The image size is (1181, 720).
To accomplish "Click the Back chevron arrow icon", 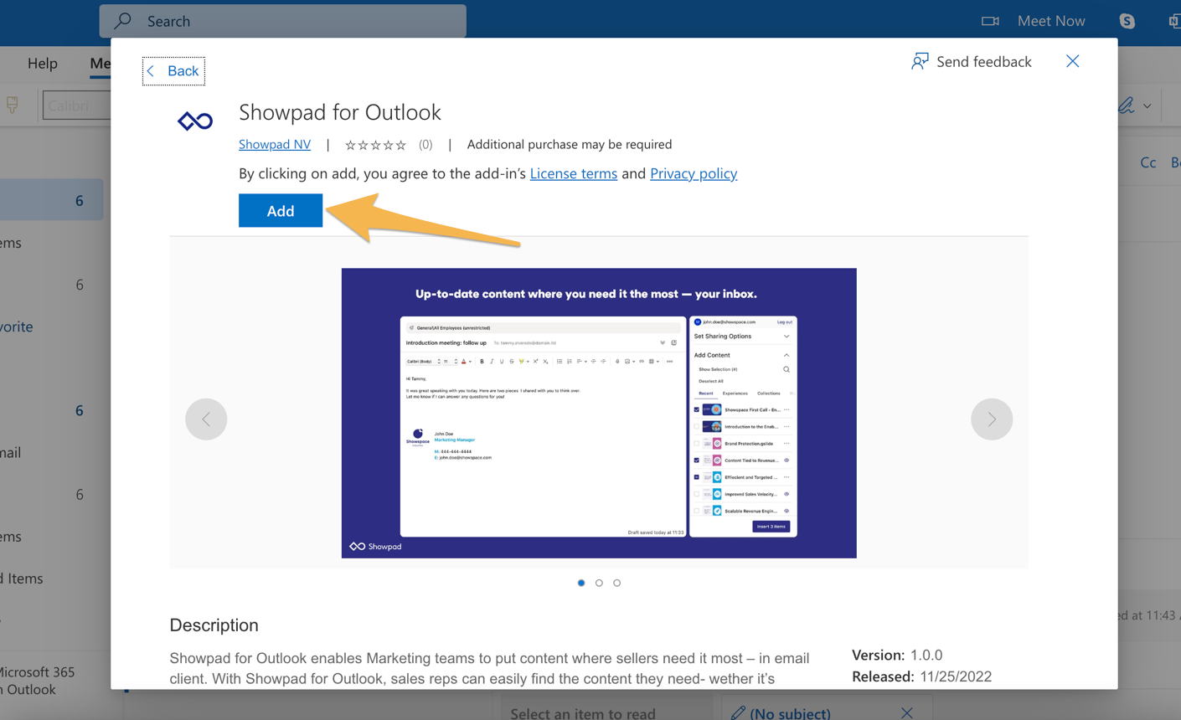I will (151, 71).
